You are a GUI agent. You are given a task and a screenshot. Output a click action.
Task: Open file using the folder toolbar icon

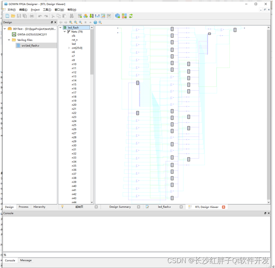(x=13, y=16)
